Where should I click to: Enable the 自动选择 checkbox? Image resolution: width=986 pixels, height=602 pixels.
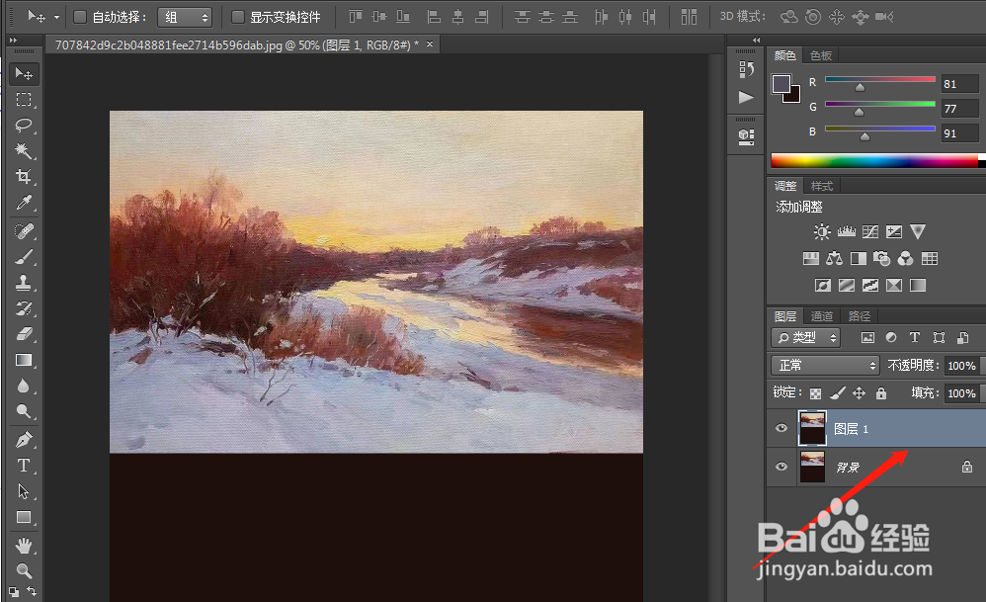pos(80,17)
